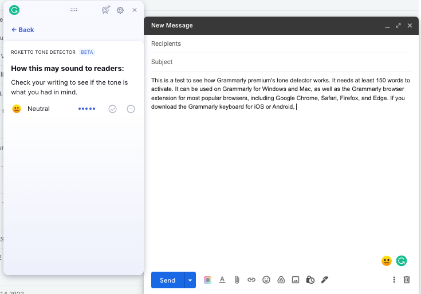Open more options three-dot menu
The height and width of the screenshot is (294, 421).
coord(394,280)
